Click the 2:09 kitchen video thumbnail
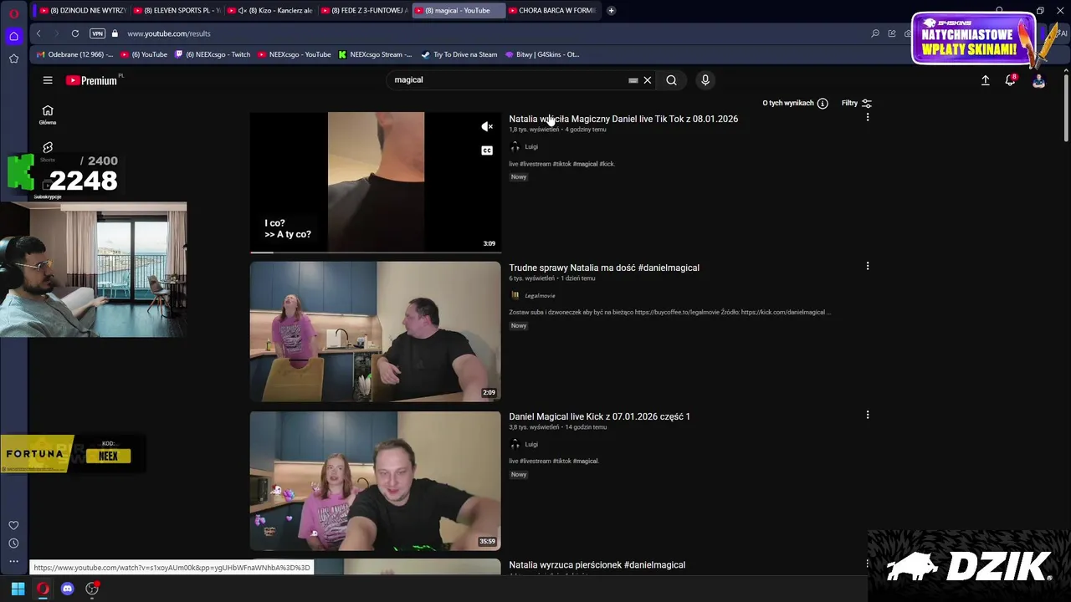Image resolution: width=1071 pixels, height=602 pixels. [375, 331]
